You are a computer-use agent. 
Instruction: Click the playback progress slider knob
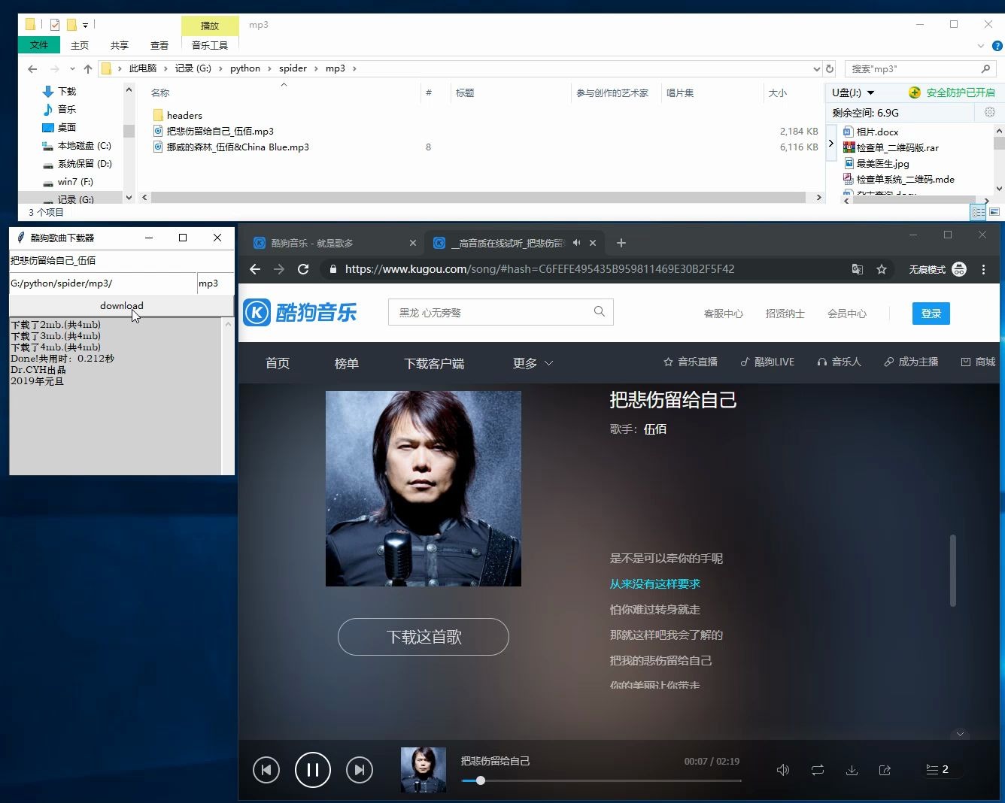[481, 780]
